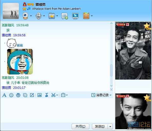This screenshot has width=152, height=131.
Task: Open font settings with the A icon
Action: (x=4, y=95)
